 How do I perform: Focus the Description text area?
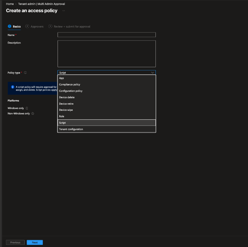coord(106,54)
